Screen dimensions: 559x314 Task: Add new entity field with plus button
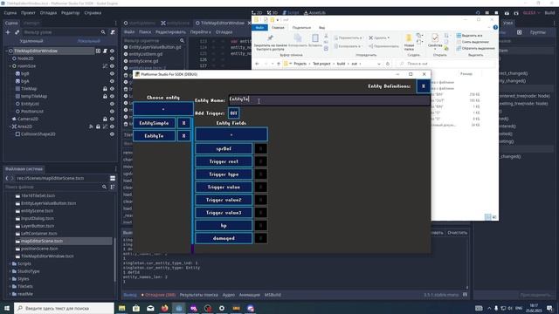tap(231, 135)
